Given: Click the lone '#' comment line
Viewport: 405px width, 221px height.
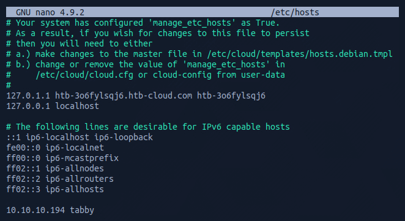Looking at the screenshot, I should (x=9, y=85).
